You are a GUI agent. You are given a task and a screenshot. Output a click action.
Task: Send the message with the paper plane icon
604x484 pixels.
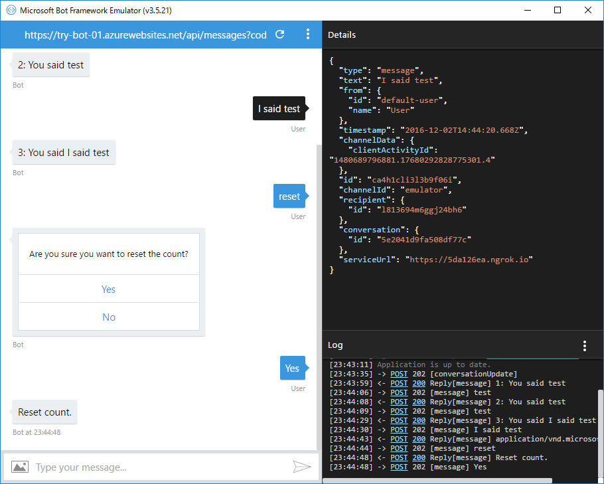coord(303,467)
